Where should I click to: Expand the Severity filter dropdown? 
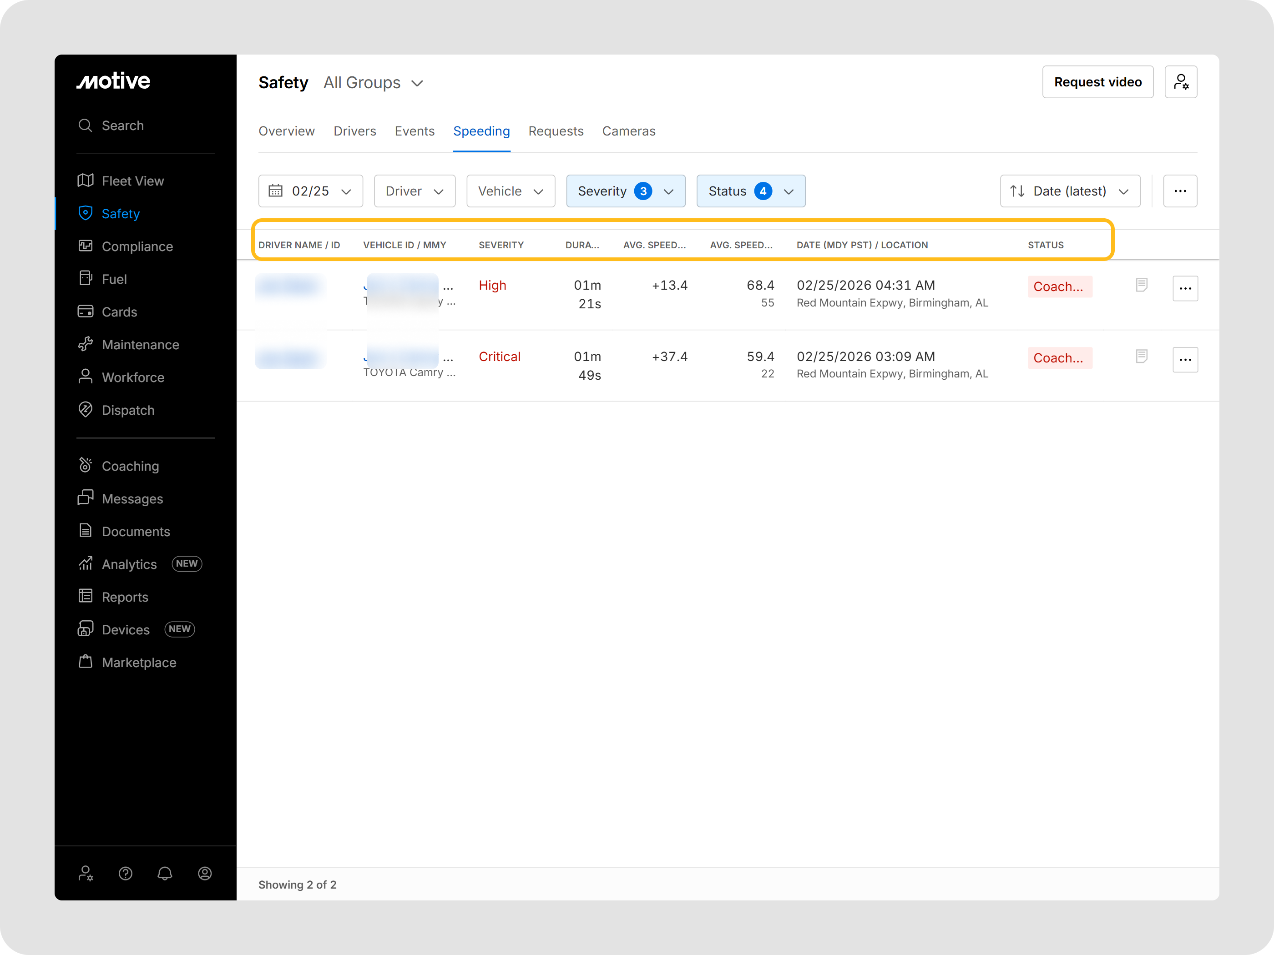point(626,191)
